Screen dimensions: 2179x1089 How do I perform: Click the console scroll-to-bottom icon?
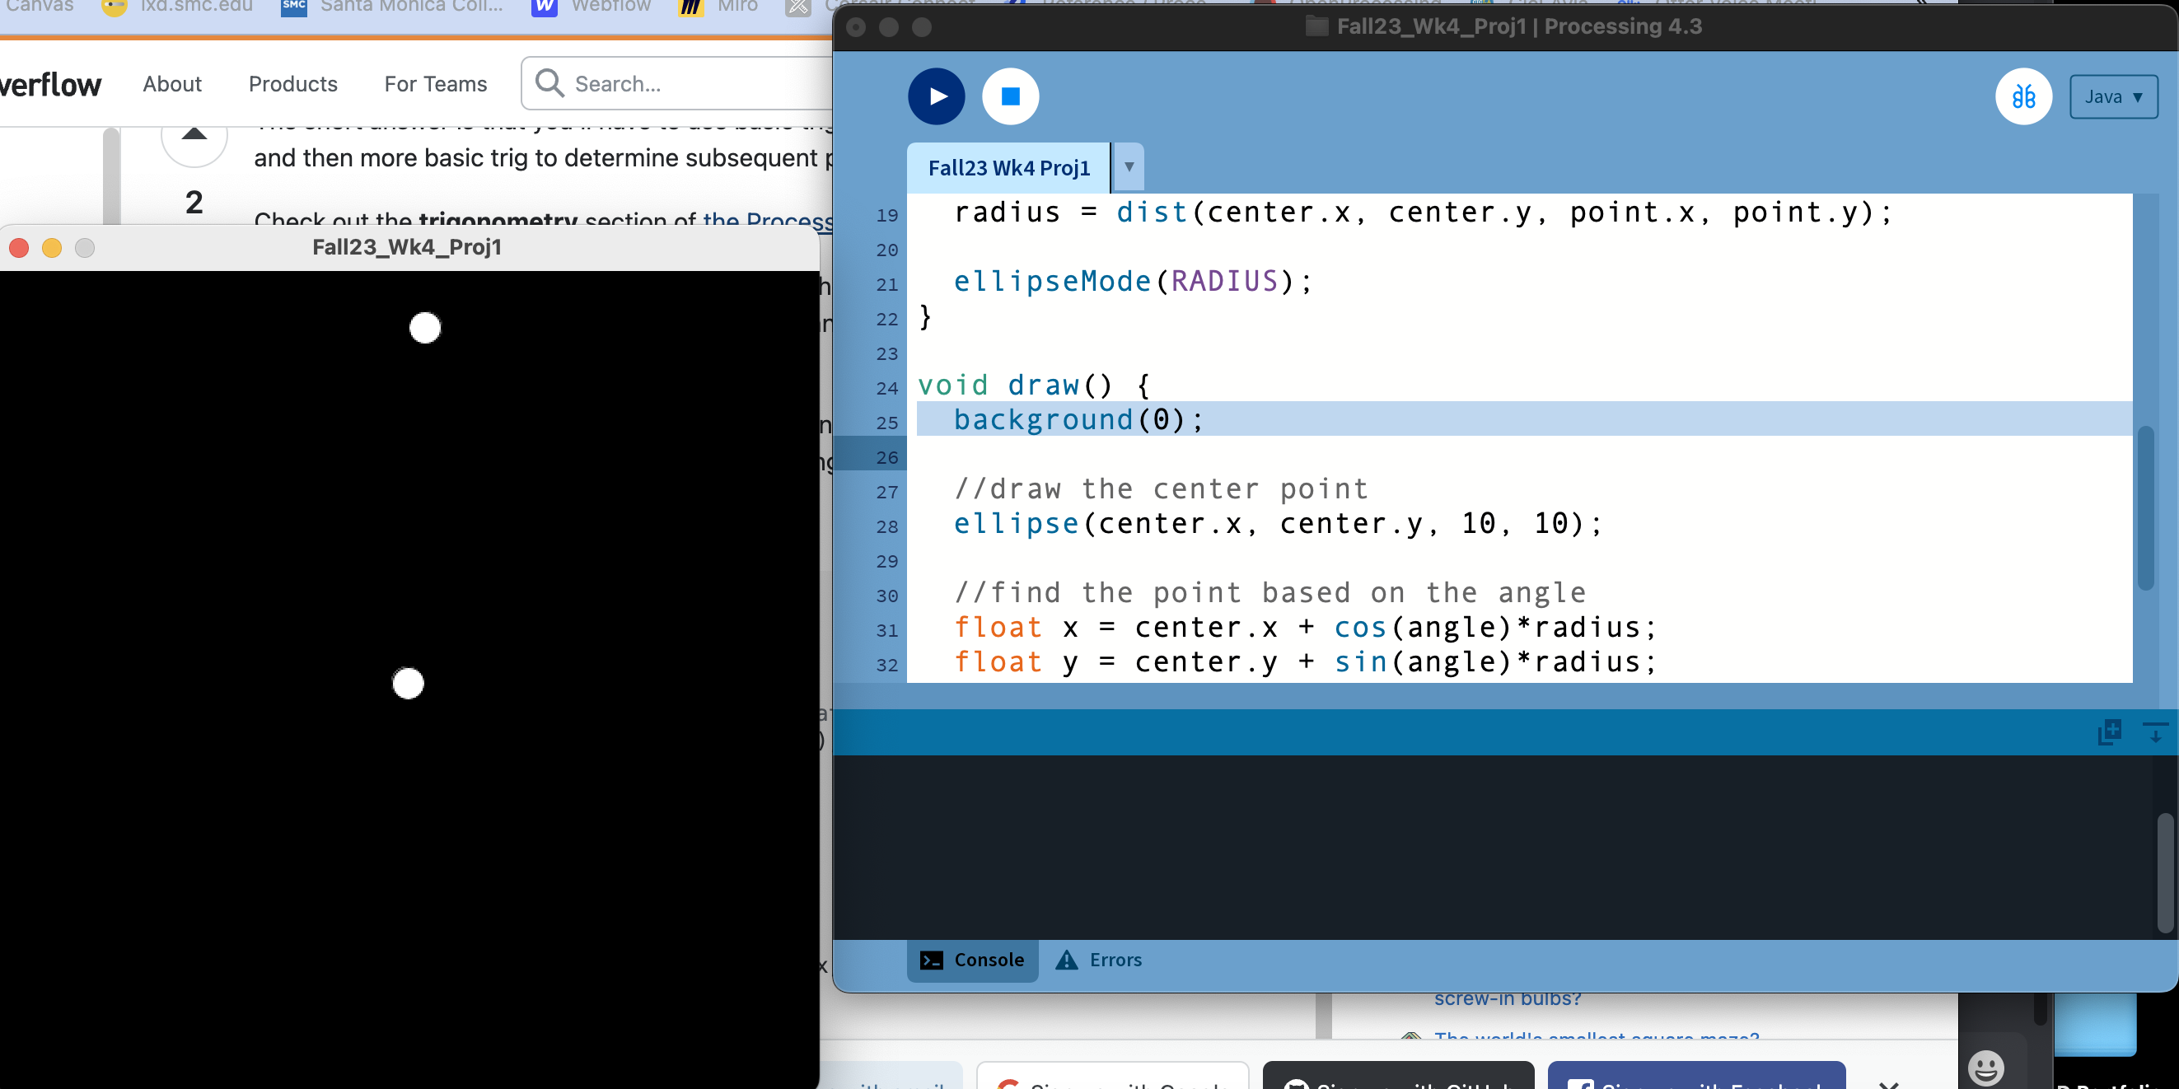pyautogui.click(x=2154, y=732)
